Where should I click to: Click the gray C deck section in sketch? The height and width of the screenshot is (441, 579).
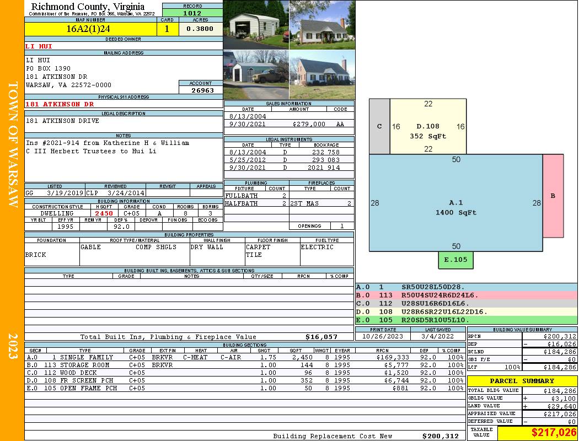(379, 126)
